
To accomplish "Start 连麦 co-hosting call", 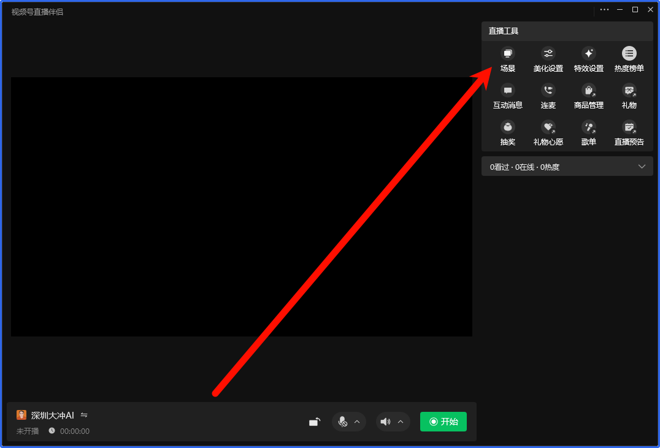I will coord(548,95).
